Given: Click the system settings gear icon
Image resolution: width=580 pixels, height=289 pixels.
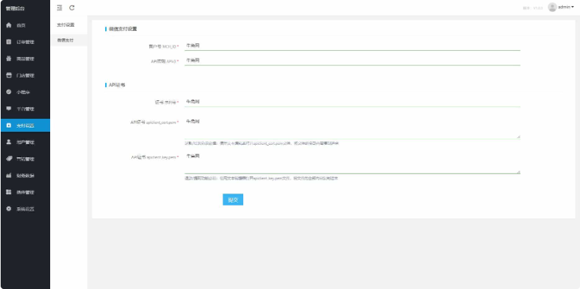Looking at the screenshot, I should [x=8, y=208].
